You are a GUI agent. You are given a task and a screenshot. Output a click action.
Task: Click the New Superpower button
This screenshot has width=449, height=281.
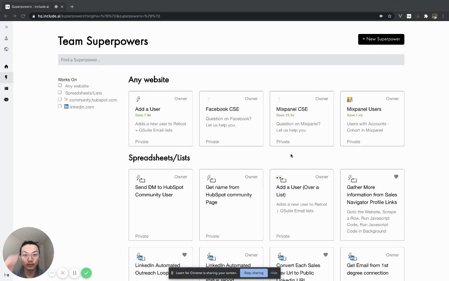[381, 39]
